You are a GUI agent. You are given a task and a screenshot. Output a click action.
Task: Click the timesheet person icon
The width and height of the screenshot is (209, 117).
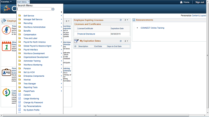click(6, 30)
